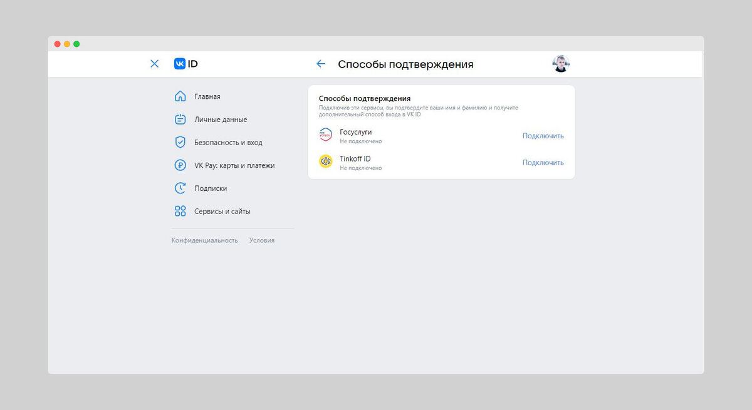Image resolution: width=752 pixels, height=410 pixels.
Task: Click Не подключено under Tinkoff ID
Action: point(361,168)
